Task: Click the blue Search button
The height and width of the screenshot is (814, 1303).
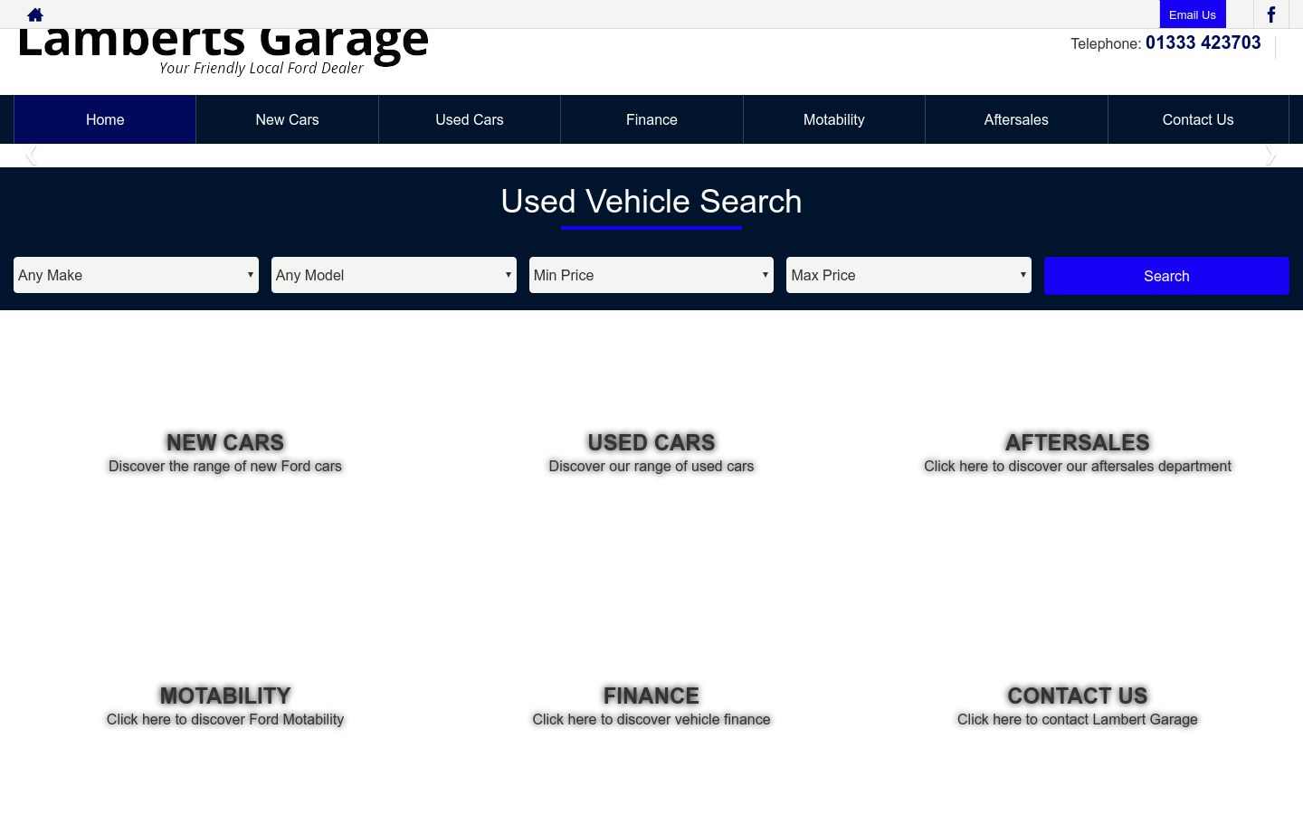Action: click(1166, 276)
